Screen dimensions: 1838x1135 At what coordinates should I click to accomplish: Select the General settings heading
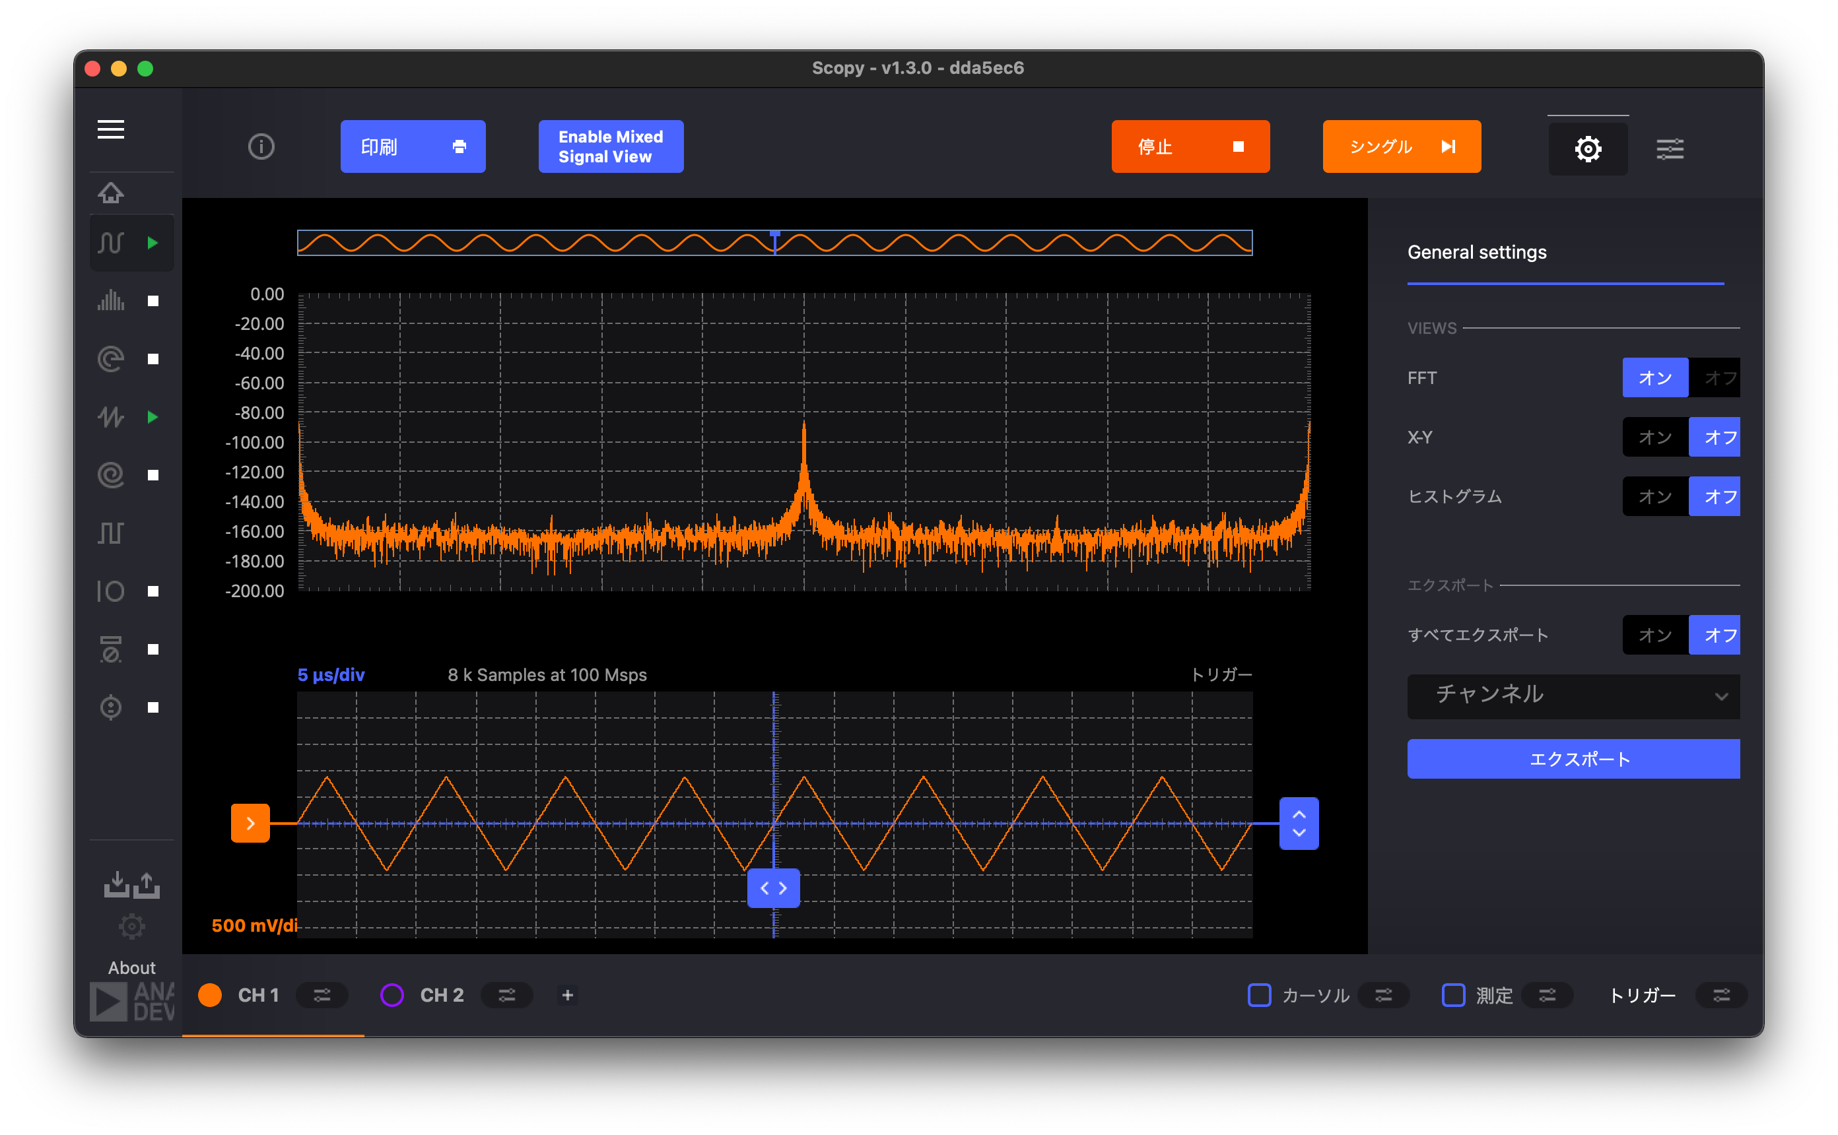click(x=1477, y=252)
